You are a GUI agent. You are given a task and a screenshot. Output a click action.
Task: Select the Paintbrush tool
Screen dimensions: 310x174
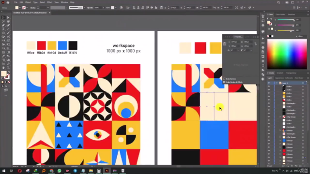tap(8, 33)
